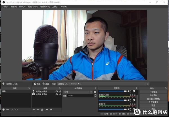Click the webcam preview canvas
The width and height of the screenshot is (169, 117).
[x=84, y=45]
